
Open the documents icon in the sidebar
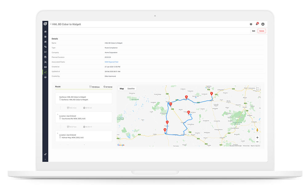45,57
